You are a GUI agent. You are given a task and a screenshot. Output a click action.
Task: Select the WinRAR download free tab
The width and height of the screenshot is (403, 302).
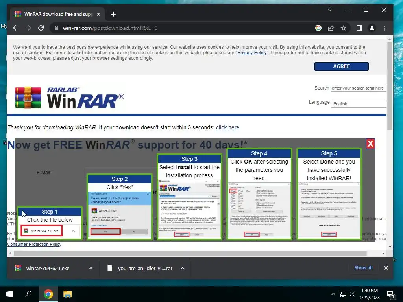pyautogui.click(x=58, y=14)
